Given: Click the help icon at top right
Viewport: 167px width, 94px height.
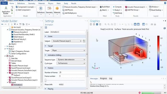Looking at the screenshot, I should 165,3.
